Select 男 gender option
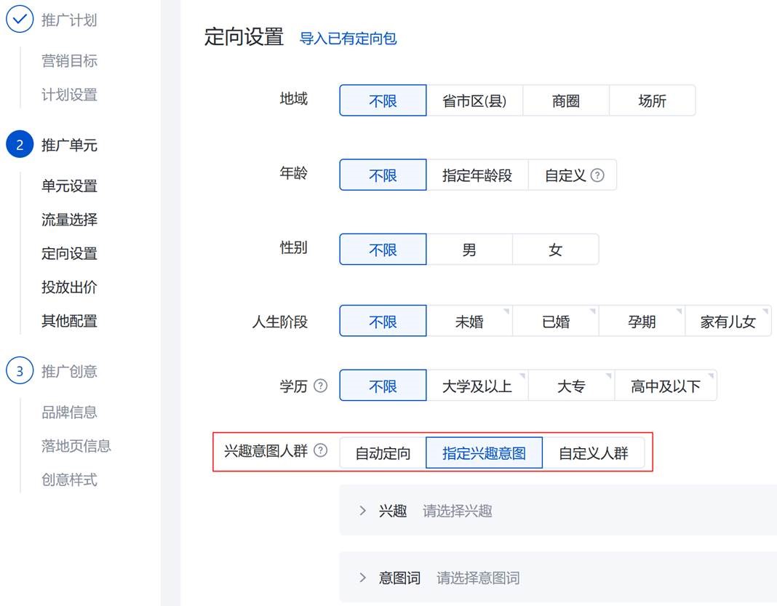The height and width of the screenshot is (606, 777). tap(469, 250)
